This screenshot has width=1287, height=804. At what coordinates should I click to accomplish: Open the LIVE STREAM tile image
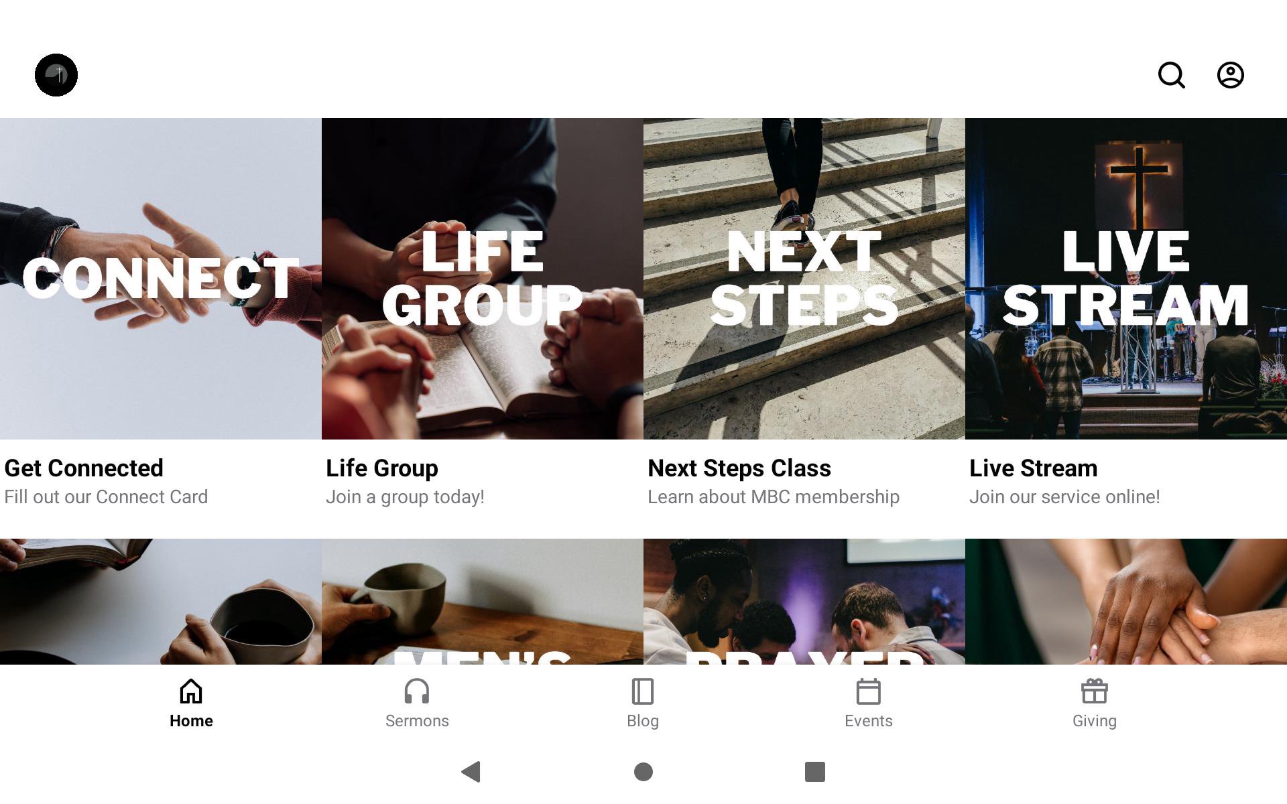1126,279
